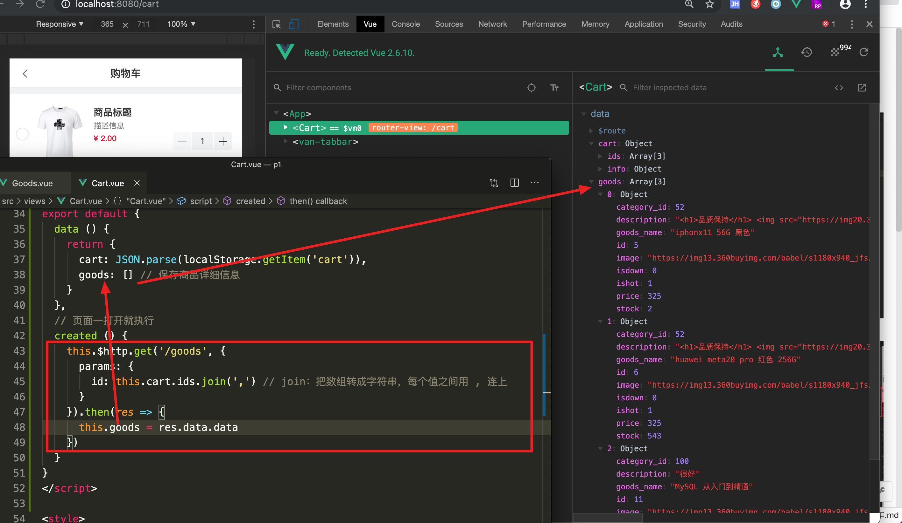Collapse the cart Object entry
This screenshot has height=523, width=902.
click(591, 143)
